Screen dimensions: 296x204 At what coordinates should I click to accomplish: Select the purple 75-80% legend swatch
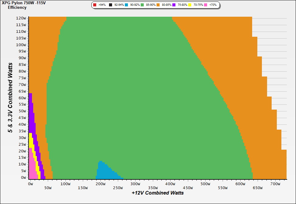(174, 5)
